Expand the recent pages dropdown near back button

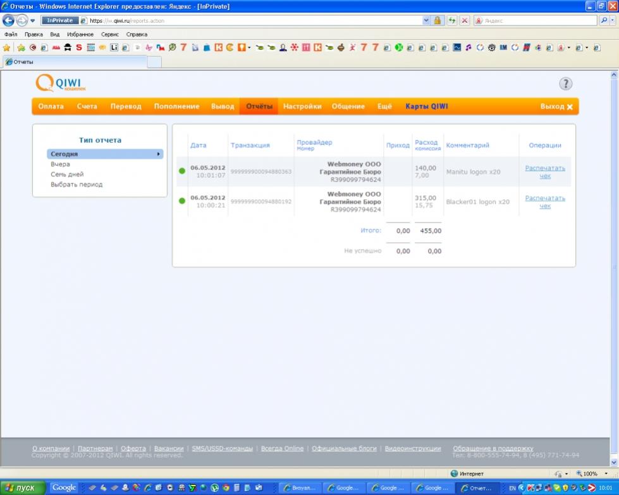[x=33, y=20]
